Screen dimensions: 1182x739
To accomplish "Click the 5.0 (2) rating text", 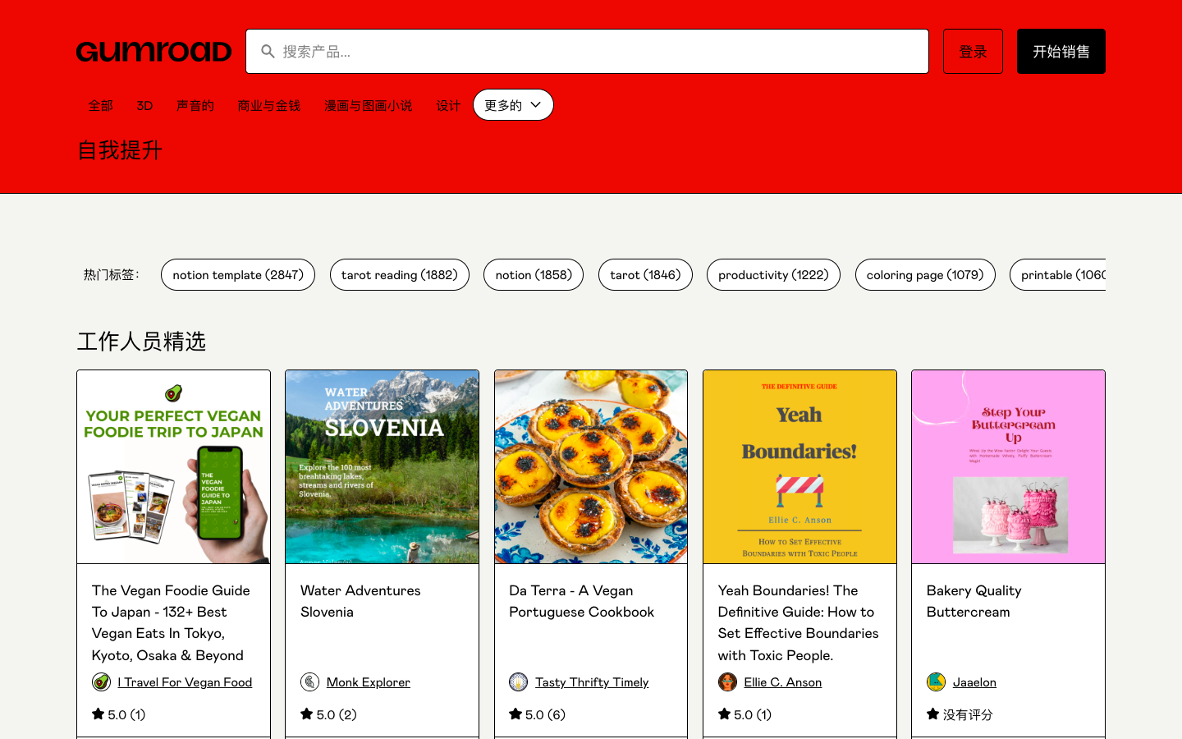I will click(x=337, y=714).
